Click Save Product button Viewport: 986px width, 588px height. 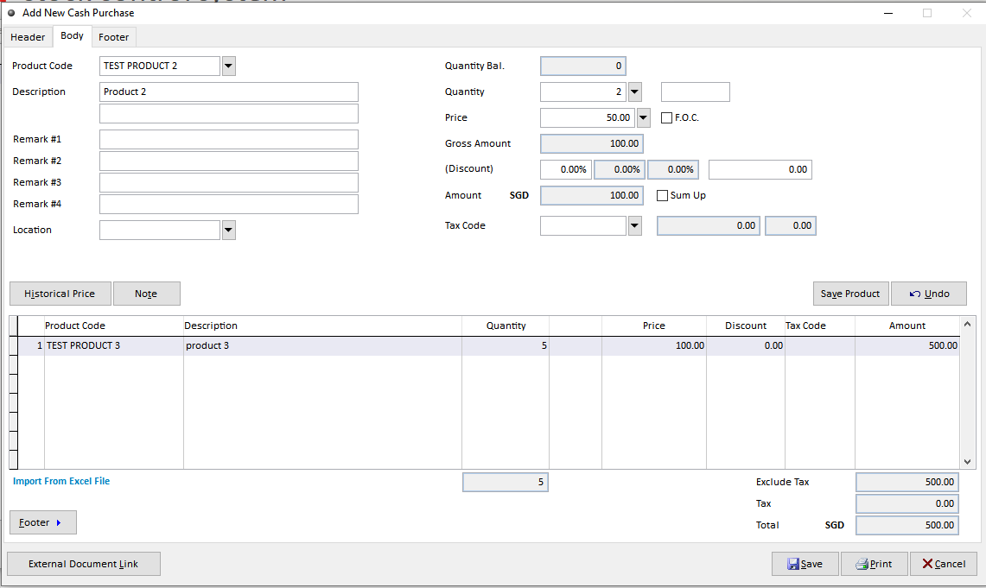coord(850,294)
